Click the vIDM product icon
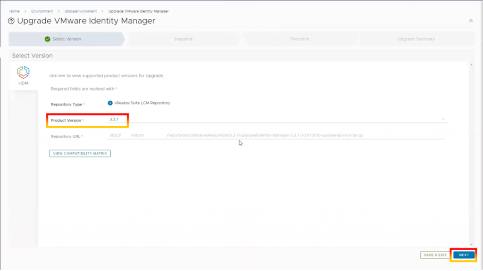 click(23, 73)
